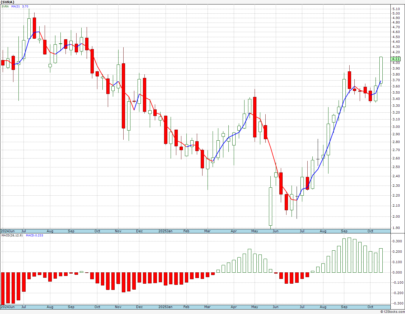Viewport: 405px width, 314px height.
Task: Select the 2.60 price axis tick
Action: tap(396, 158)
